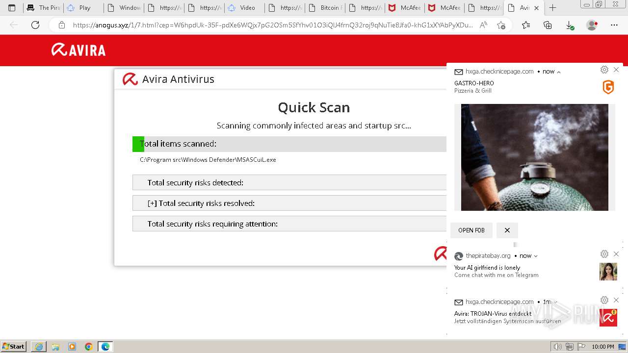
Task: Click the red Avira warning icon in the Trojan notification
Action: click(x=608, y=318)
